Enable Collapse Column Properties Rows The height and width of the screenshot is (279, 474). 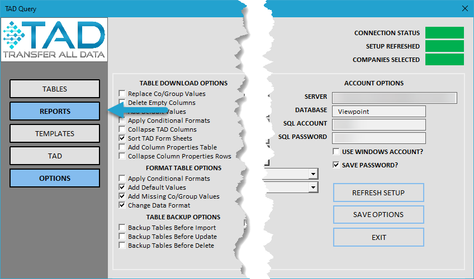tap(122, 156)
